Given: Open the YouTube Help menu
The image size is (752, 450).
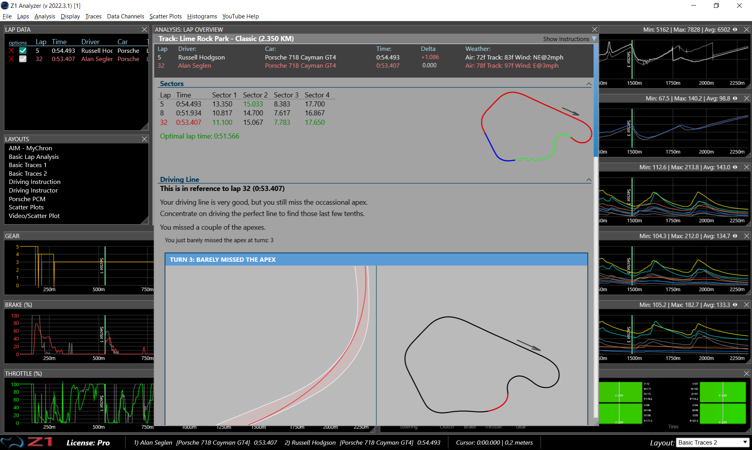Looking at the screenshot, I should point(240,16).
